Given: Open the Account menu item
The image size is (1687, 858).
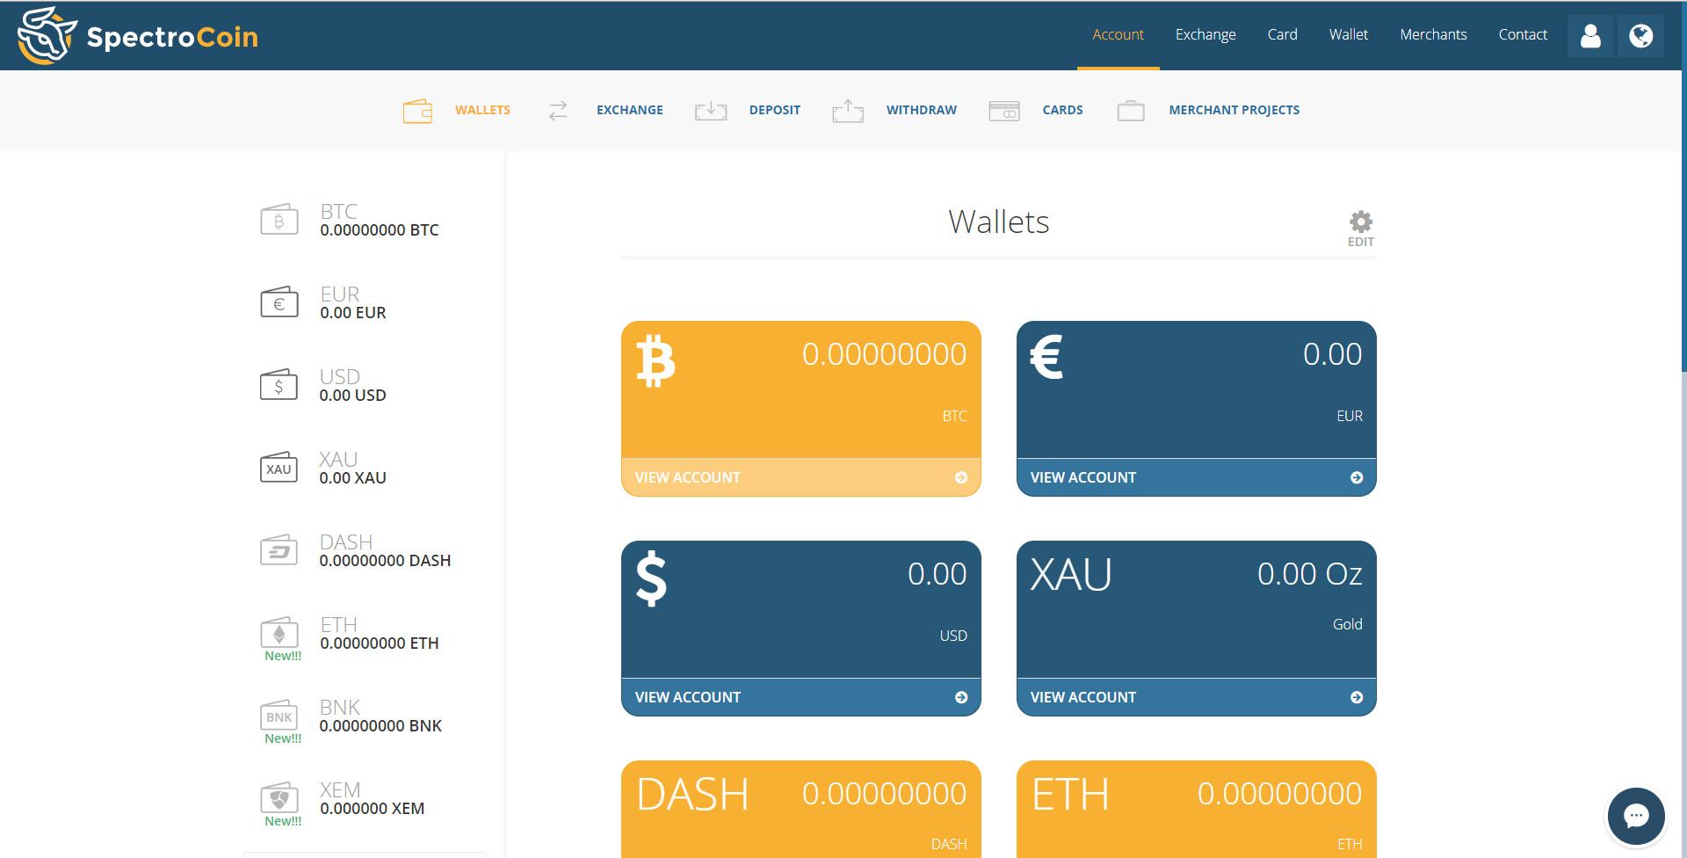Looking at the screenshot, I should point(1118,35).
